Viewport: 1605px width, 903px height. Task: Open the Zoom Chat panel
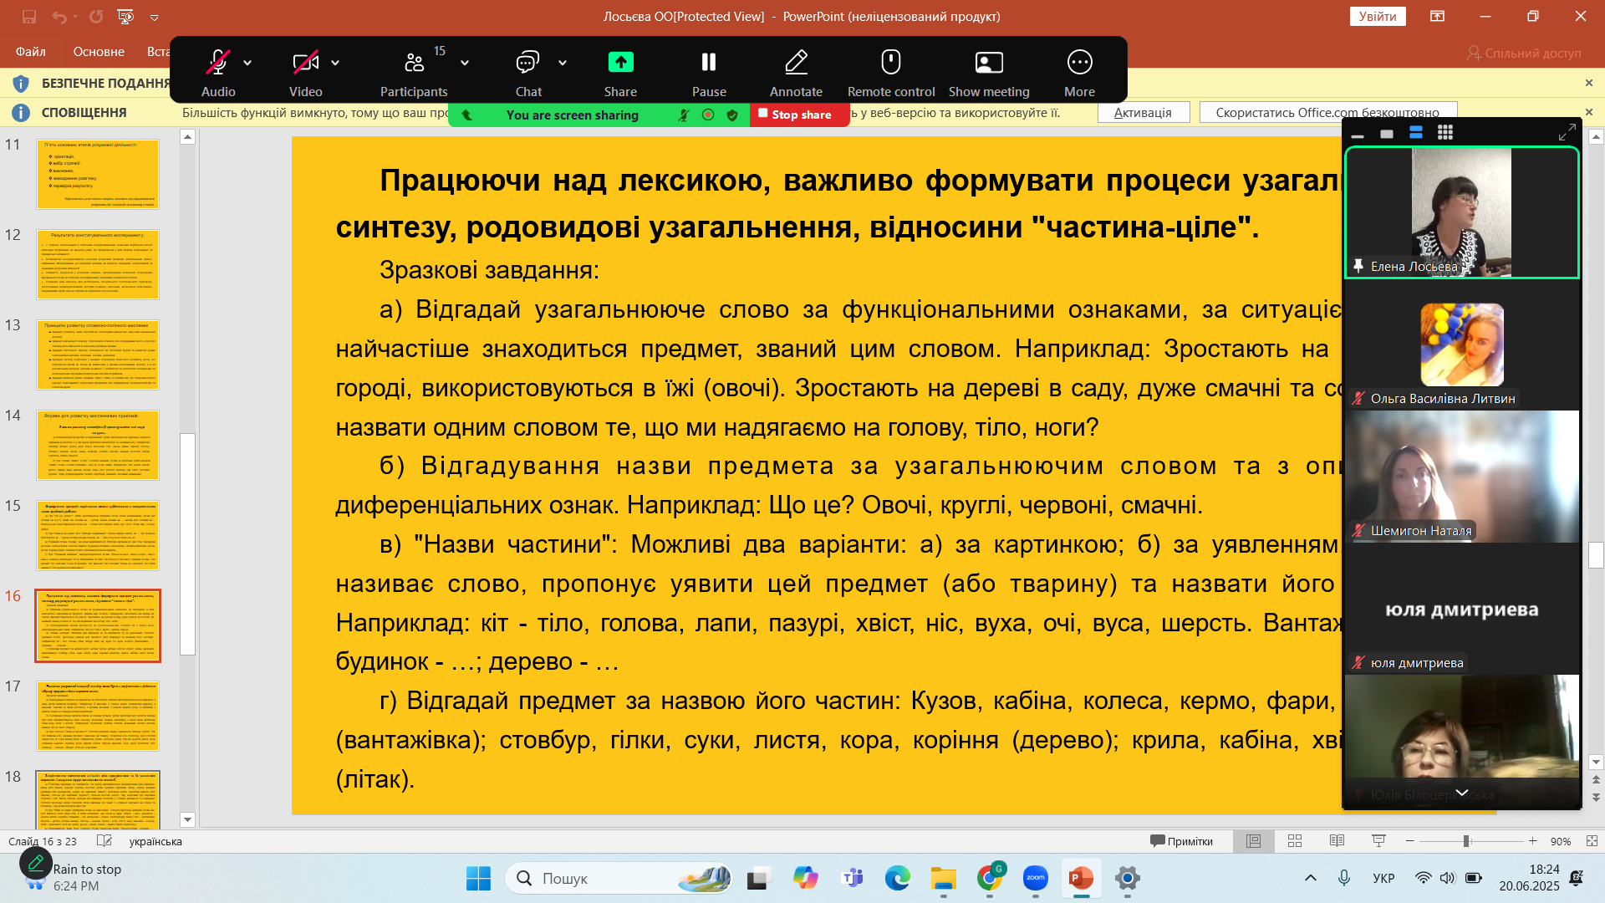click(528, 72)
